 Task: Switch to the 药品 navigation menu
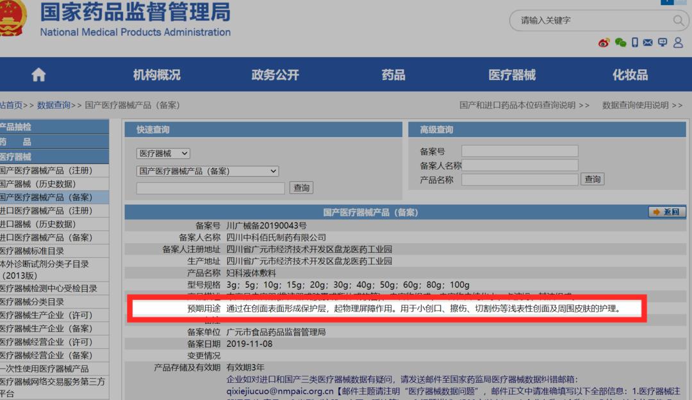[x=391, y=74]
